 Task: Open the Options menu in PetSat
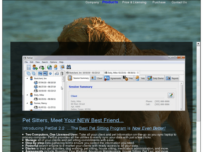[53, 62]
